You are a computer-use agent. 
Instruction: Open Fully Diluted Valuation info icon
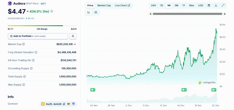(36, 52)
